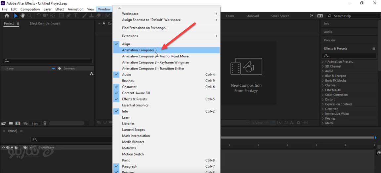Screen dimensions: 381x173
Task: Select the Selection arrow tool
Action: [x=16, y=16]
